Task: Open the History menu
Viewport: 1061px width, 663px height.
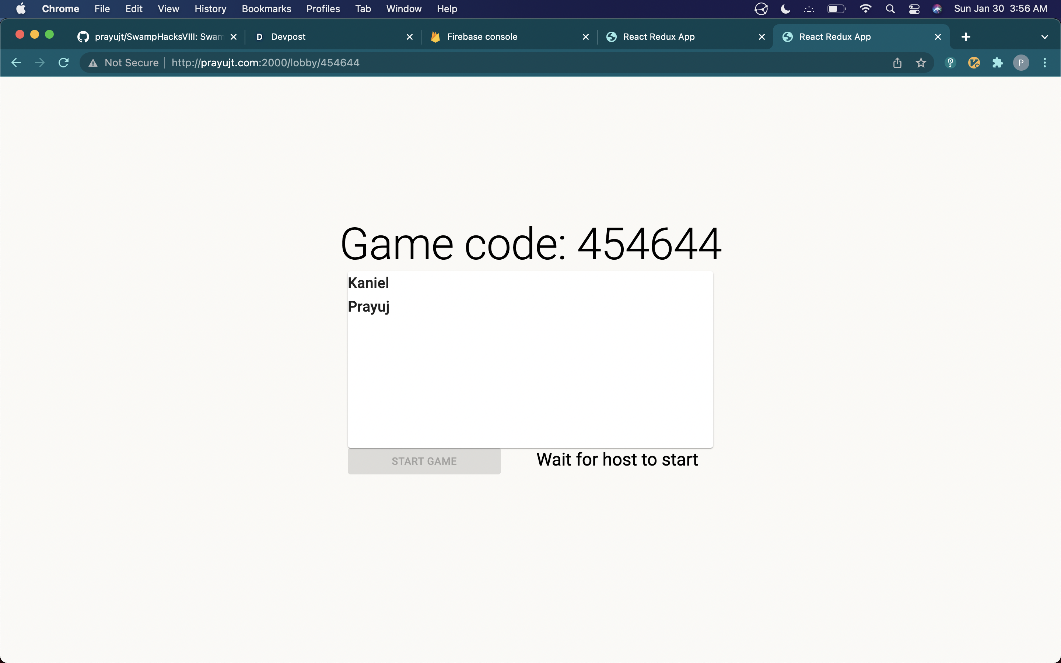Action: tap(210, 9)
